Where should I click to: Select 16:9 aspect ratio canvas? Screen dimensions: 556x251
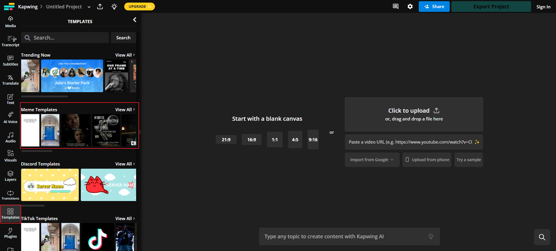(x=252, y=140)
